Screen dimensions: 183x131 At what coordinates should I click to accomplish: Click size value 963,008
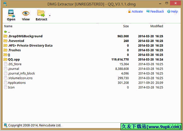point(123,36)
